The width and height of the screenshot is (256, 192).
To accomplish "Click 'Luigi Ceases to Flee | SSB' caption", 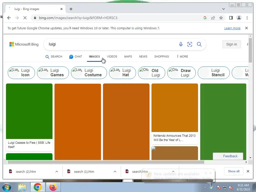I will click(29, 145).
